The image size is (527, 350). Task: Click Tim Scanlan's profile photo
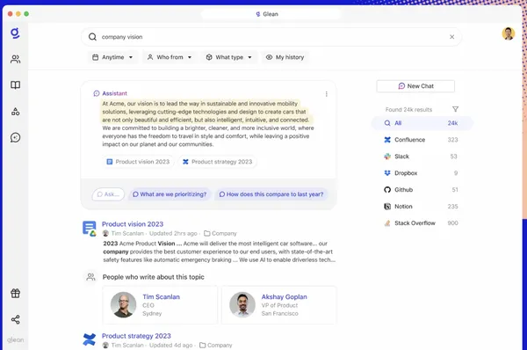pos(123,304)
